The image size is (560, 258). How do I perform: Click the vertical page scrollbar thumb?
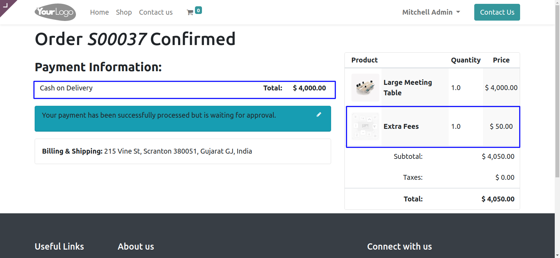[557, 91]
